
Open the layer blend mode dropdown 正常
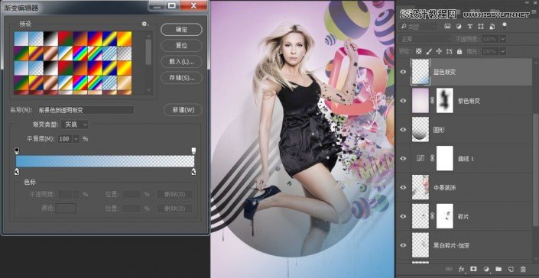[425, 39]
